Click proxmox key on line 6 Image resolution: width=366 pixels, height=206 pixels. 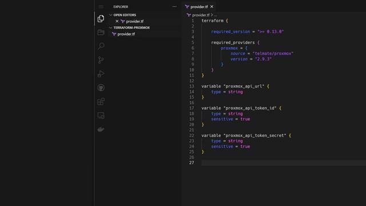[x=229, y=48]
